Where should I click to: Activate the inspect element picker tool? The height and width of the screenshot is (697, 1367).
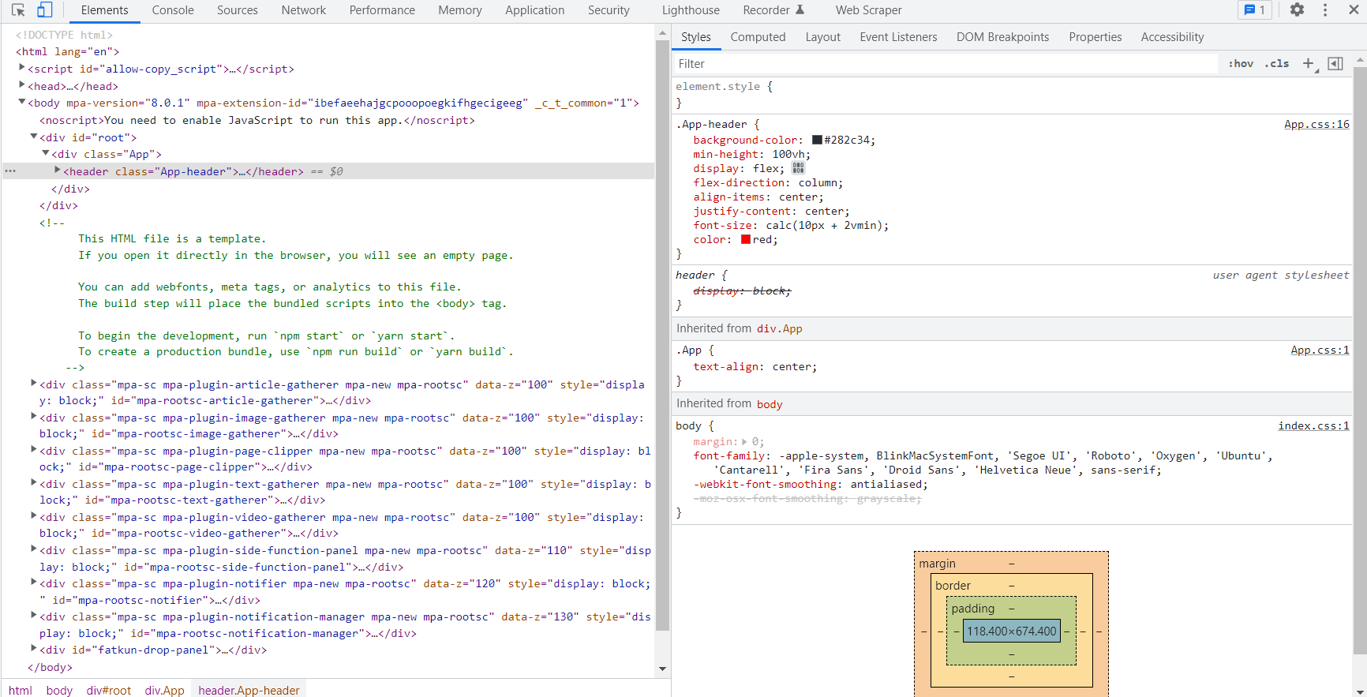coord(18,10)
